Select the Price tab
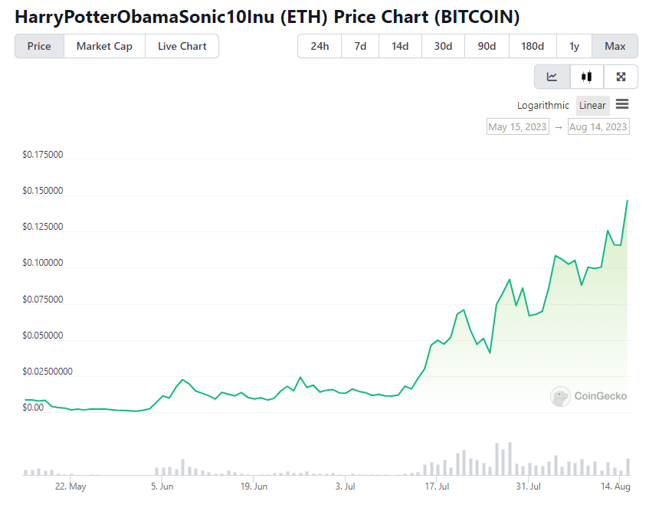The width and height of the screenshot is (649, 511). click(x=39, y=46)
